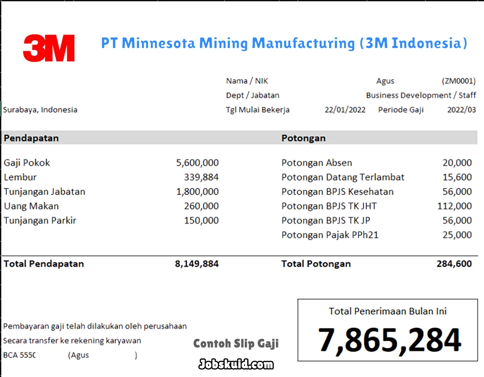Select the Uang Makan value 260,000

pyautogui.click(x=201, y=206)
